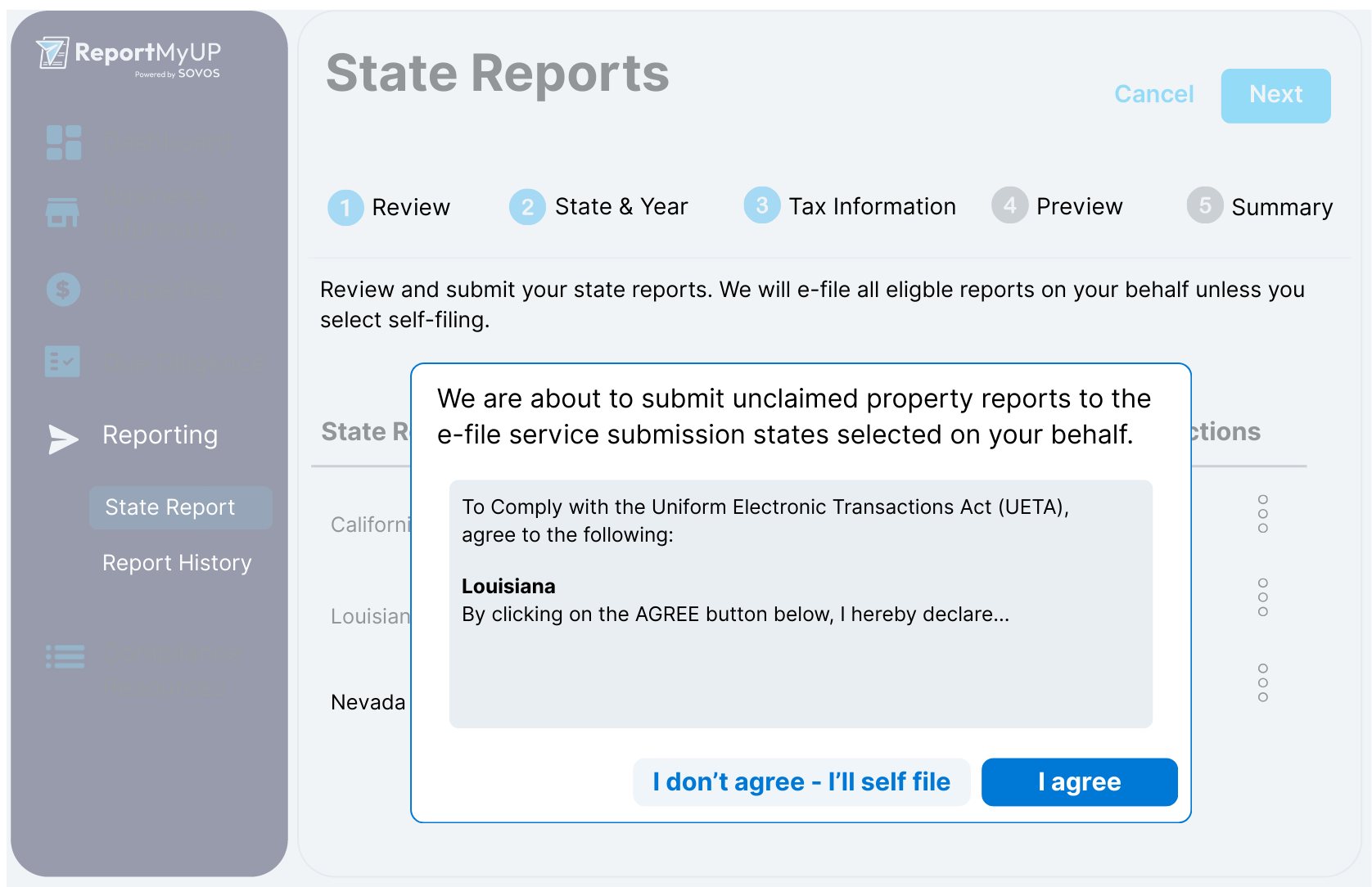The image size is (1372, 887).
Task: Select step 3 Tax Information
Action: coord(850,206)
